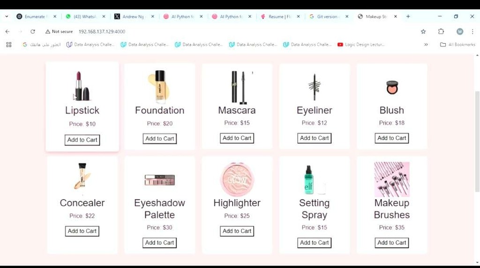Open the profile avatar icon
This screenshot has width=480, height=268.
pos(460,31)
